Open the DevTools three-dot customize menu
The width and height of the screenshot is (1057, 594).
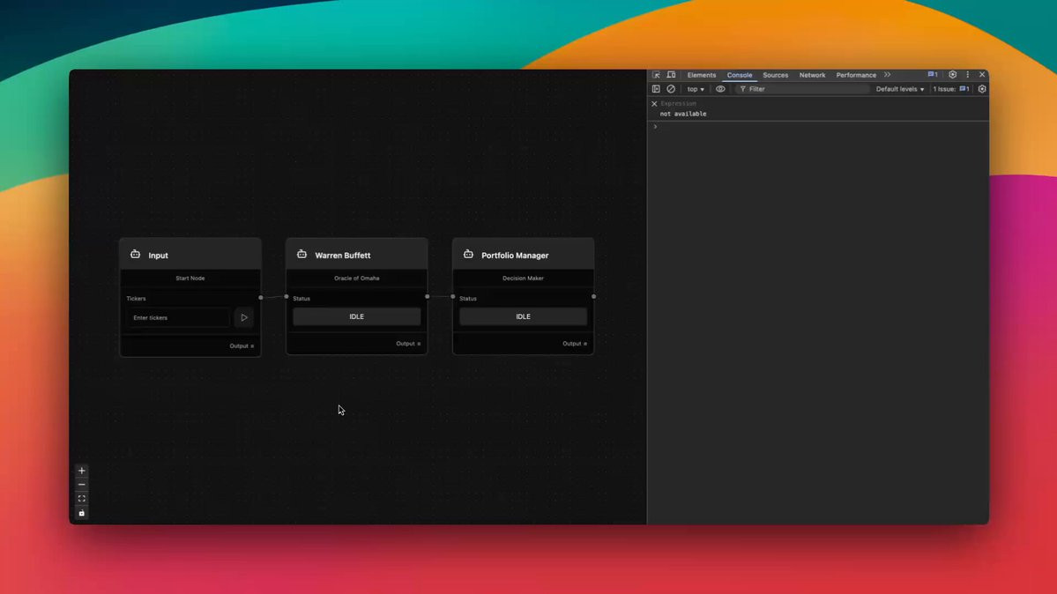(967, 75)
